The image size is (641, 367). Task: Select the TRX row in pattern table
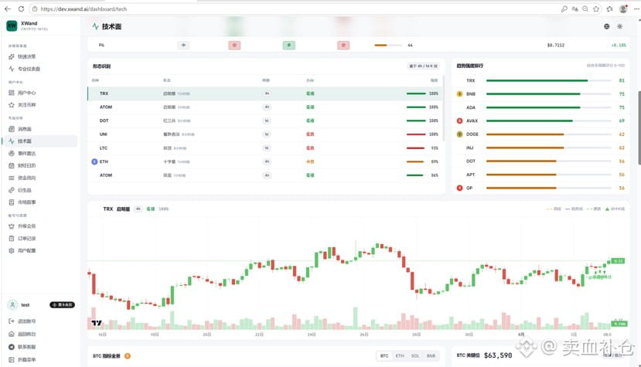[265, 93]
